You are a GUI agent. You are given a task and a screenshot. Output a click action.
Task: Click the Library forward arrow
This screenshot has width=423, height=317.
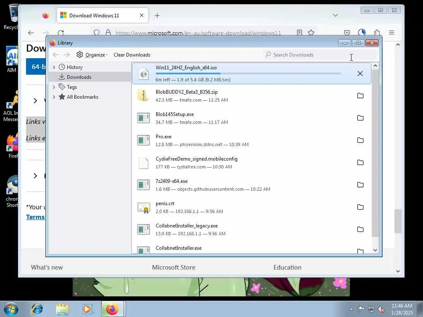(x=67, y=55)
